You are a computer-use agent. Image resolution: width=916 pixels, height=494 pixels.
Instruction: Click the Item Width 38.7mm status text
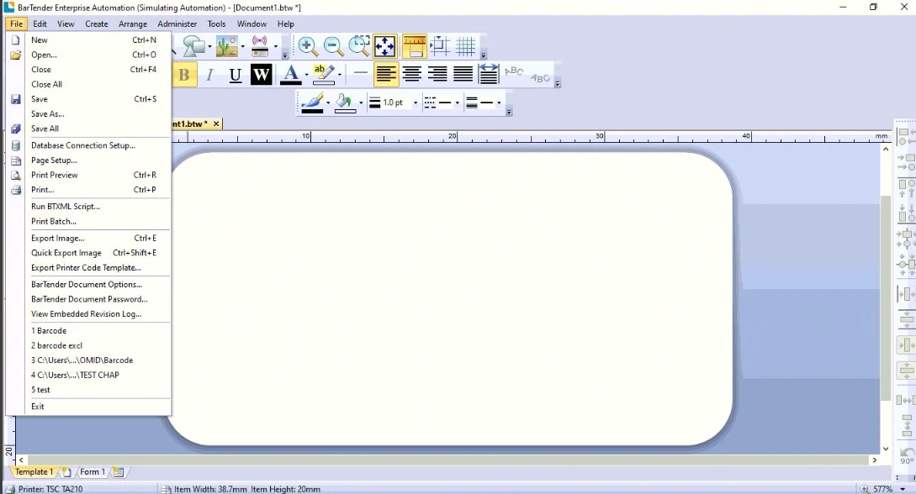(210, 489)
